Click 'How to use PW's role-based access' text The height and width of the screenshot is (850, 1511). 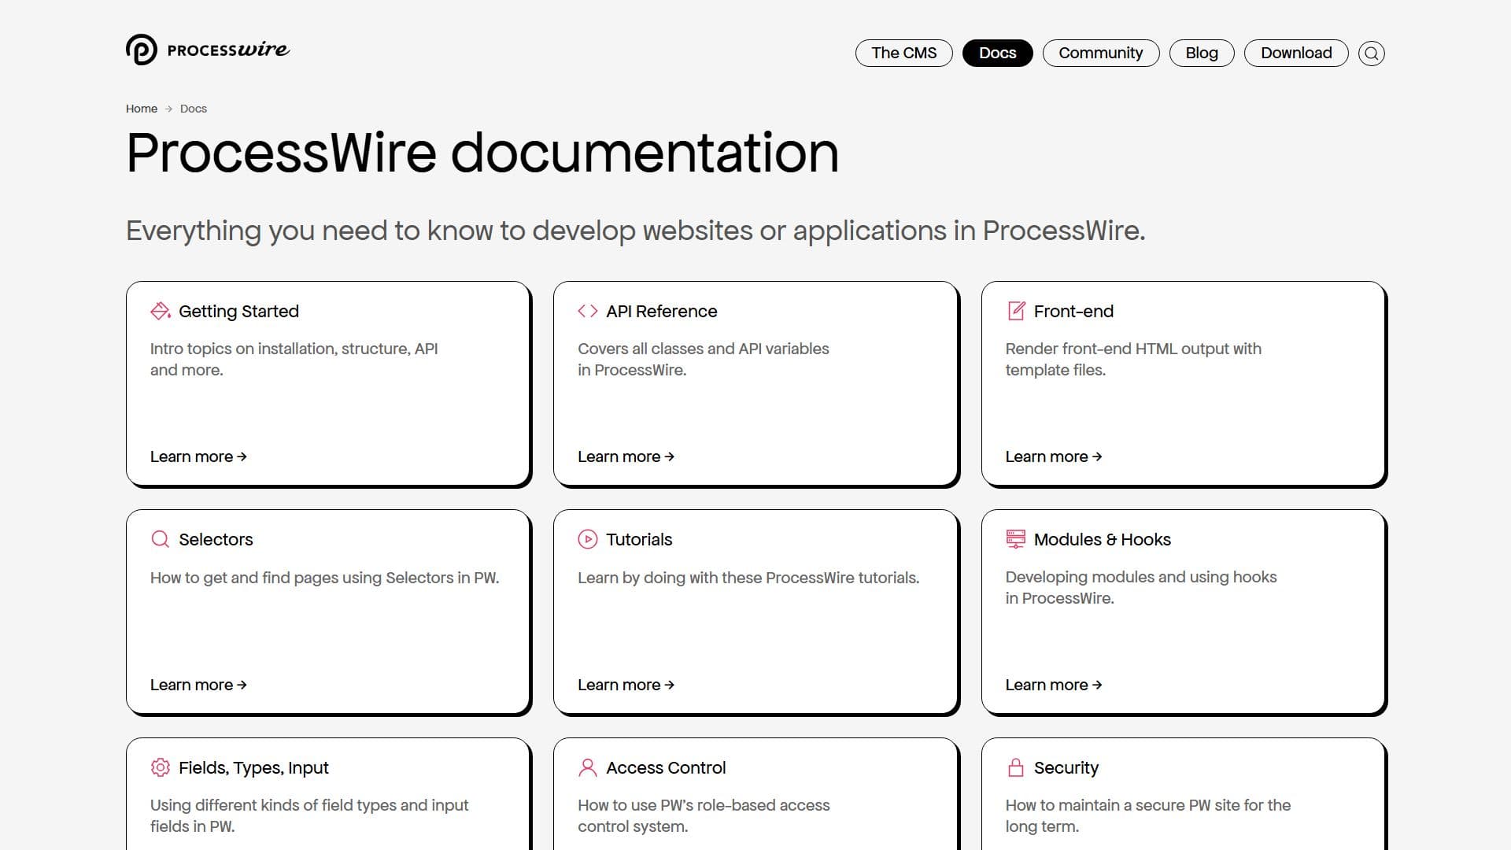[x=704, y=805]
